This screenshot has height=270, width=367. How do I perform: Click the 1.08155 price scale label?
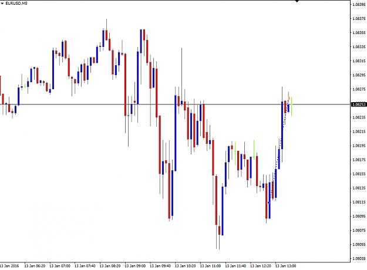359,174
